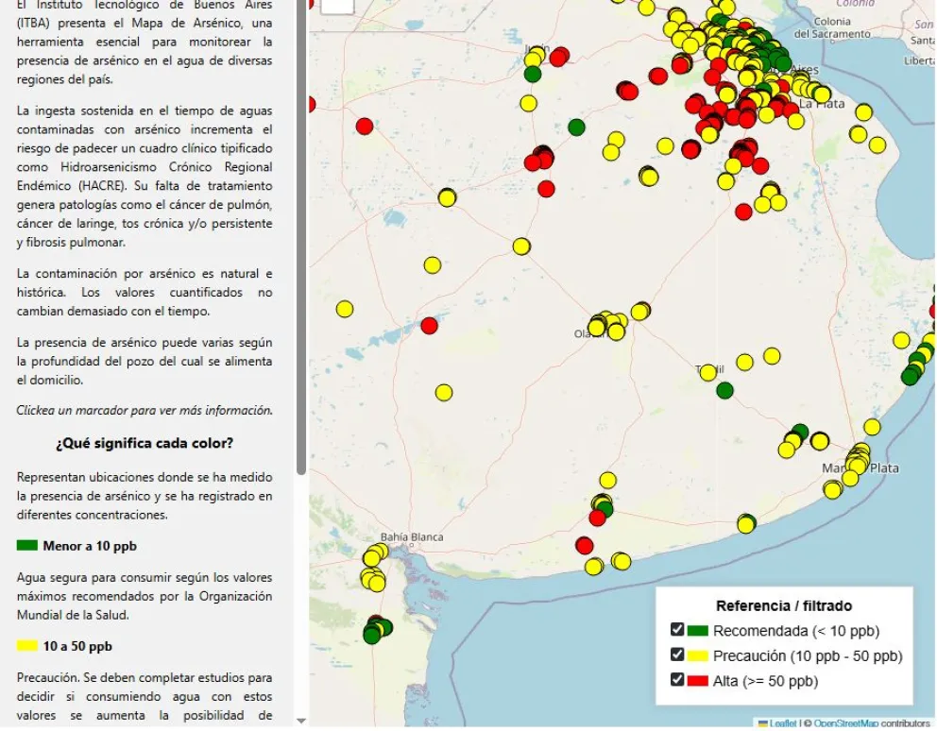
Task: Select the green marker beside Junín
Action: click(x=533, y=74)
